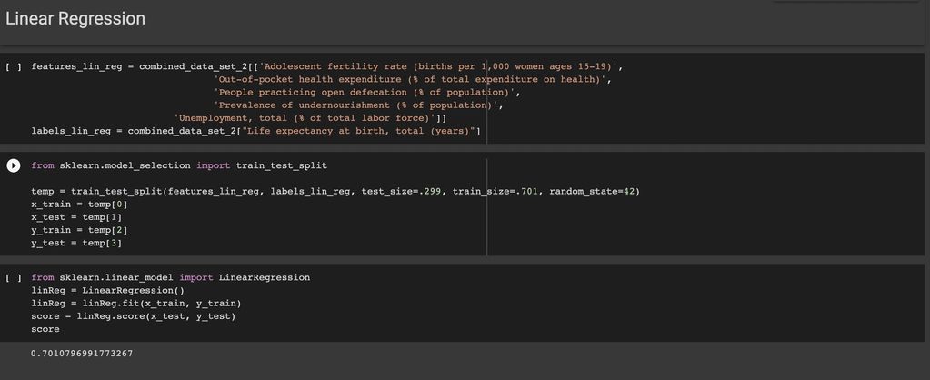Click the temp = train_test_split(...) line
This screenshot has height=380, width=930.
click(335, 192)
